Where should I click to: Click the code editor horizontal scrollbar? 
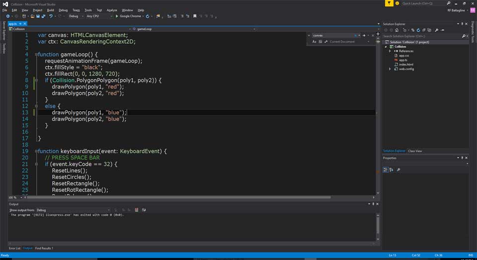click(x=178, y=197)
